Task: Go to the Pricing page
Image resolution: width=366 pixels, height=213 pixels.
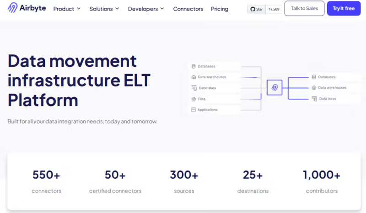Action: coord(220,9)
